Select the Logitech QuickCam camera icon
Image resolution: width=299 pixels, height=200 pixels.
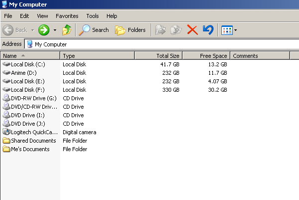[6, 132]
